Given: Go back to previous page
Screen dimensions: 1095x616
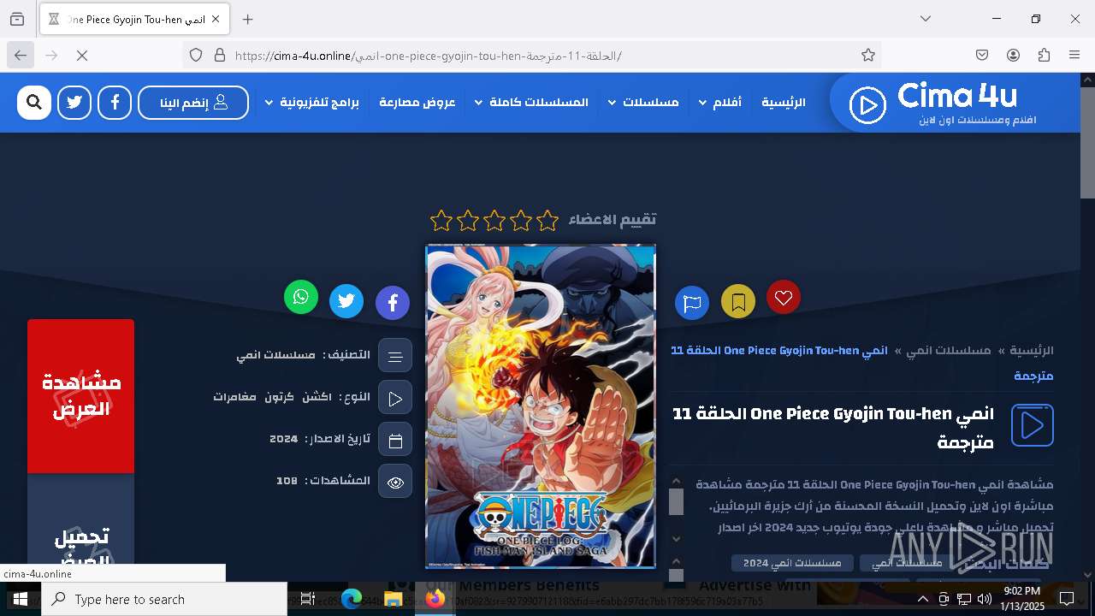Looking at the screenshot, I should click(x=21, y=56).
